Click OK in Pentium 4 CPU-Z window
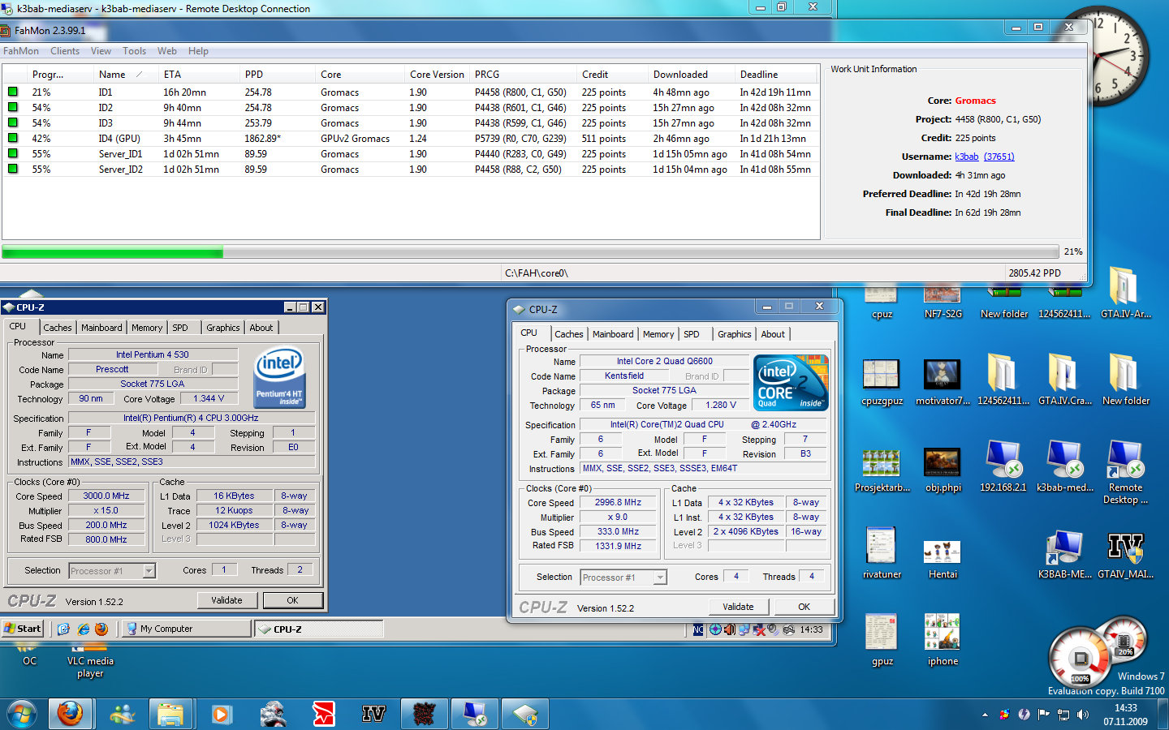The height and width of the screenshot is (730, 1169). (292, 600)
